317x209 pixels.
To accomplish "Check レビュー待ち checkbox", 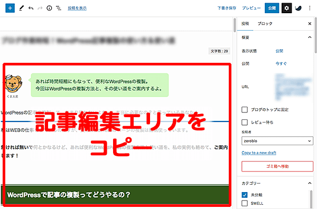I will click(x=245, y=122).
